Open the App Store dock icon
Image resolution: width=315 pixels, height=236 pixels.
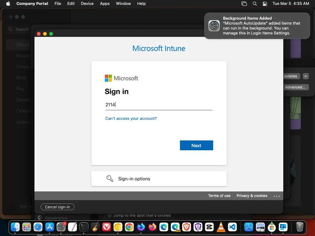50,227
